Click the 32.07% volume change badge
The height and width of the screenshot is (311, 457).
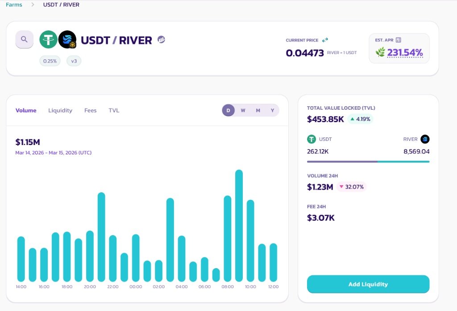[352, 187]
